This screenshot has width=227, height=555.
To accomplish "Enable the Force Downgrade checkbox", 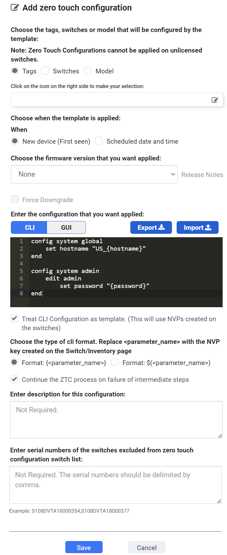I will point(15,199).
